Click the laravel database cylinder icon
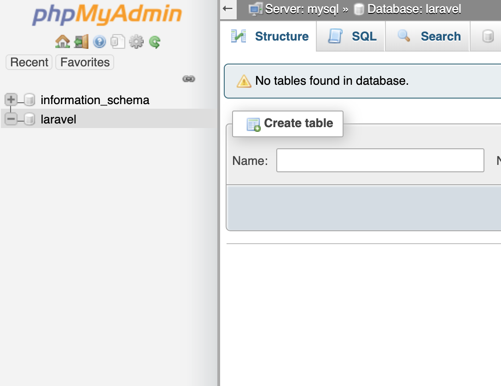 pos(29,119)
